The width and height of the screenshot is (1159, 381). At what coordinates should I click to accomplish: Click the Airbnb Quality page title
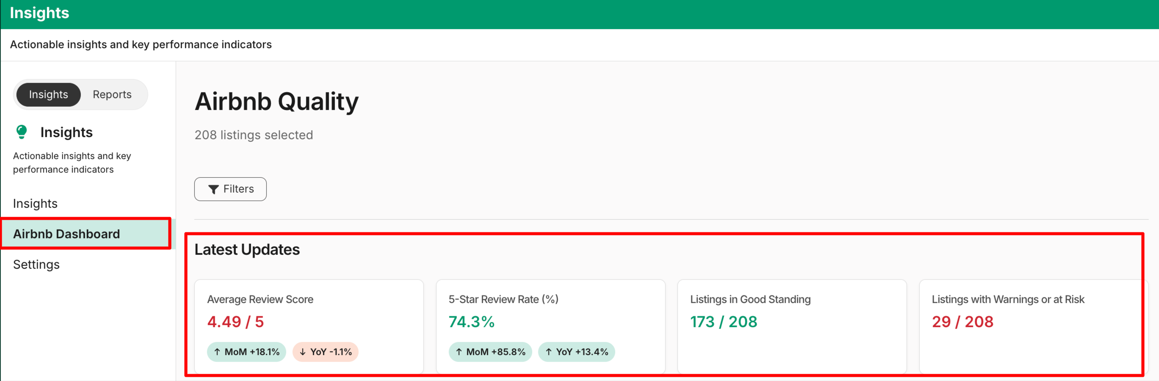[277, 101]
